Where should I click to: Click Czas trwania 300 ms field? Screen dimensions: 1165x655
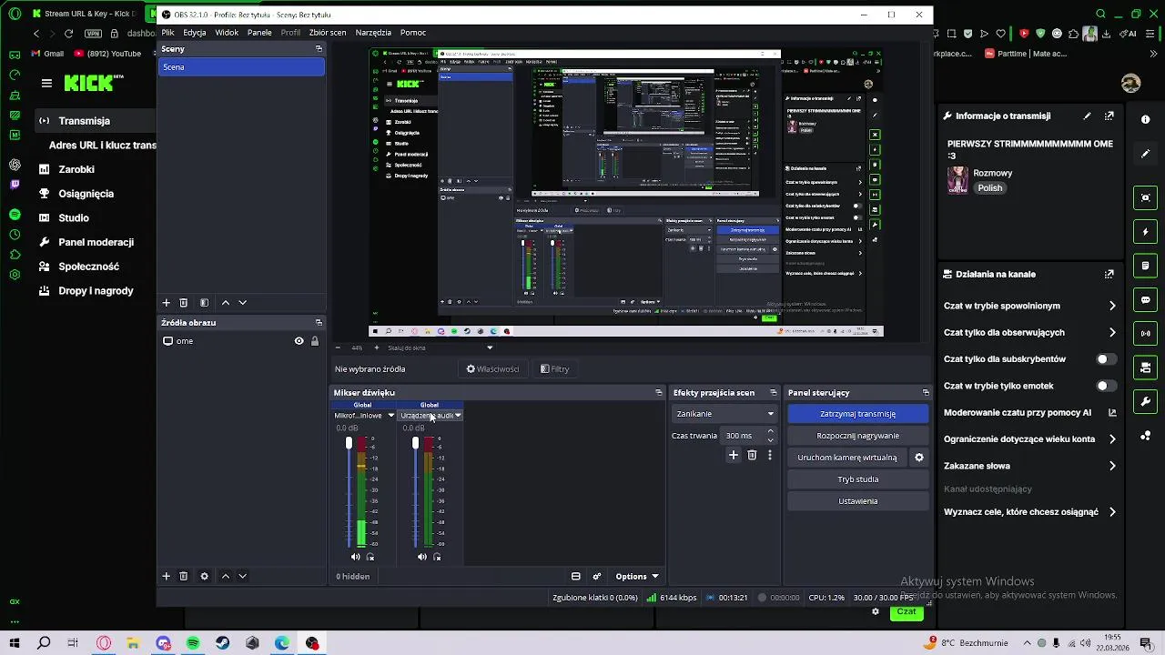(x=745, y=436)
